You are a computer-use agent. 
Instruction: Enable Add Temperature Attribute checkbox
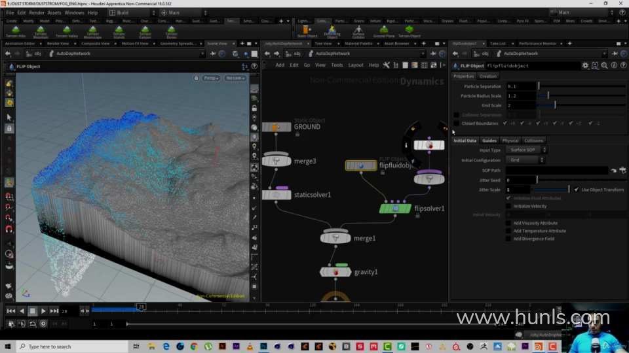coord(508,231)
